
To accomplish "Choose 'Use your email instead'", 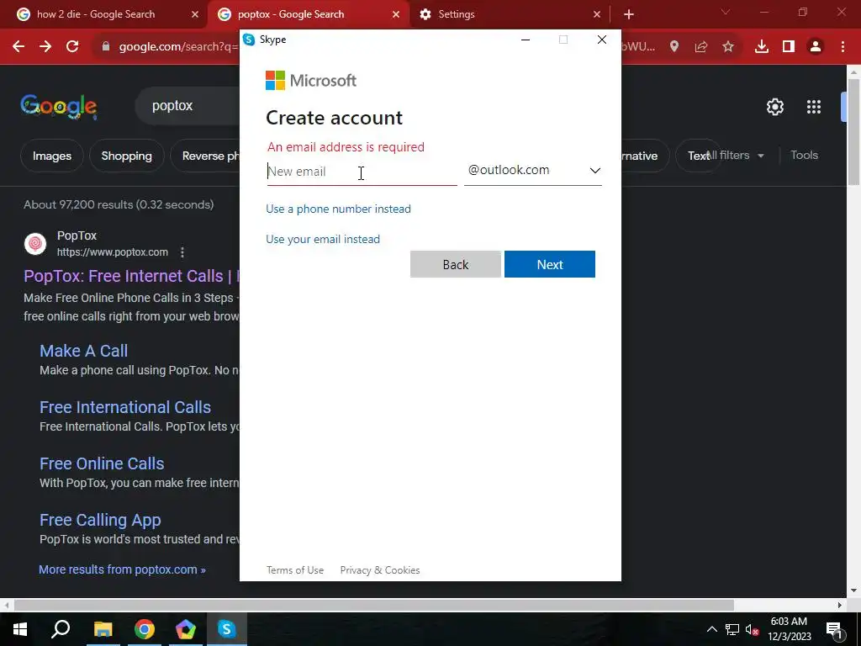I will click(323, 239).
